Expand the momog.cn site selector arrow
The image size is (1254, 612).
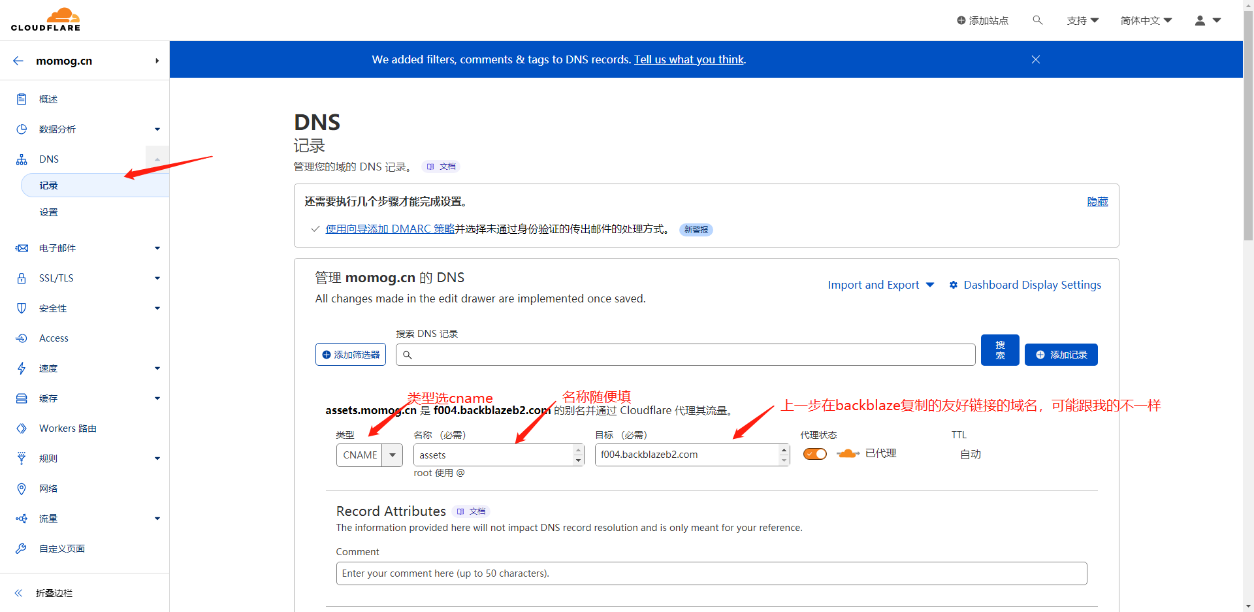pos(157,61)
